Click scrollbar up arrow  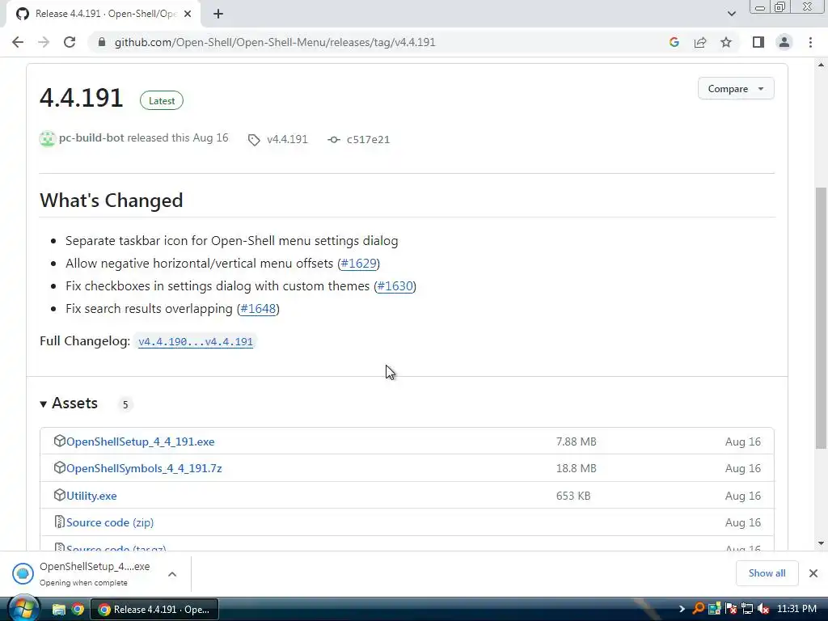(x=822, y=65)
